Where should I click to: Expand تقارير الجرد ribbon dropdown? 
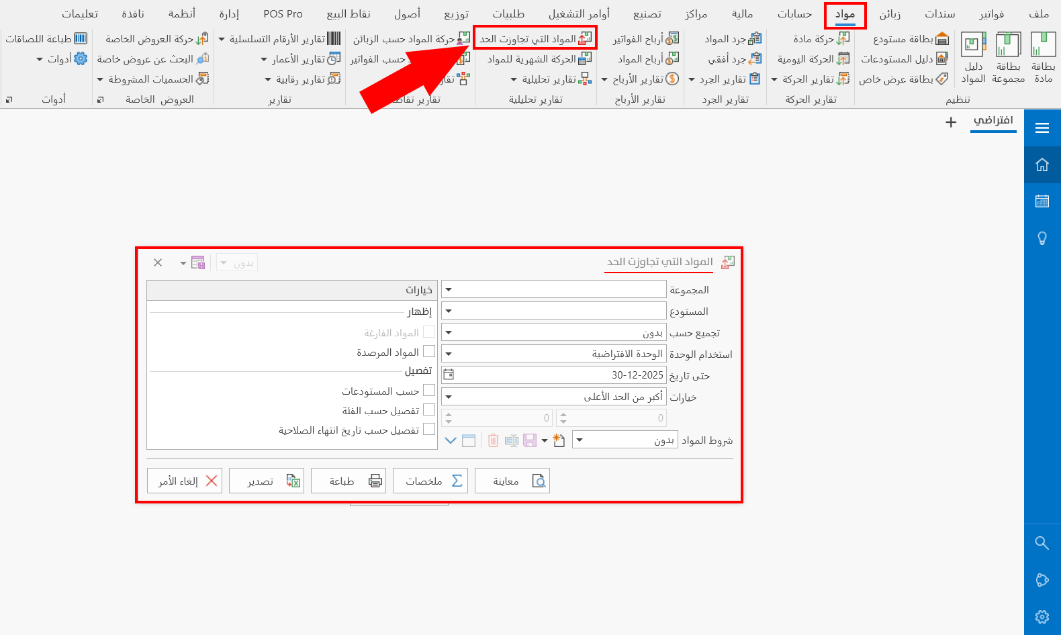pos(692,79)
